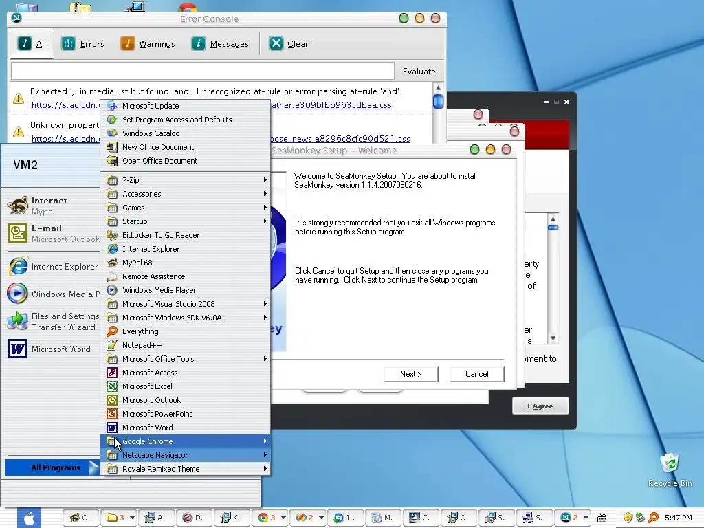
Task: Open the Recycle Bin on desktop
Action: pyautogui.click(x=670, y=470)
